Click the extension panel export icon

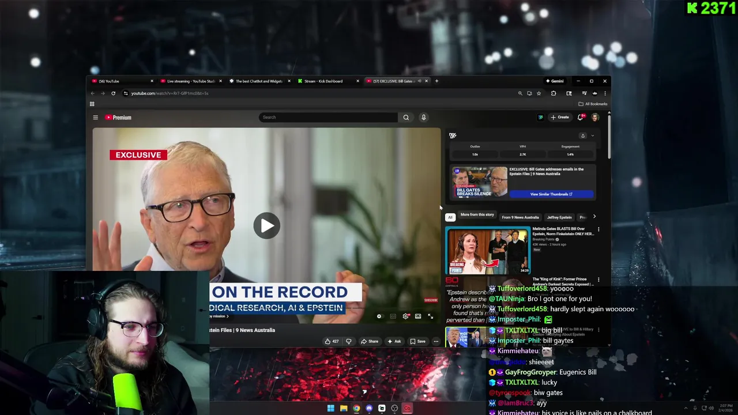click(583, 136)
